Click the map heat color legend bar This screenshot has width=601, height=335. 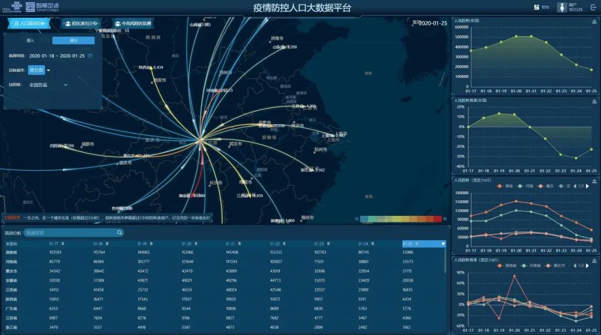pyautogui.click(x=401, y=219)
